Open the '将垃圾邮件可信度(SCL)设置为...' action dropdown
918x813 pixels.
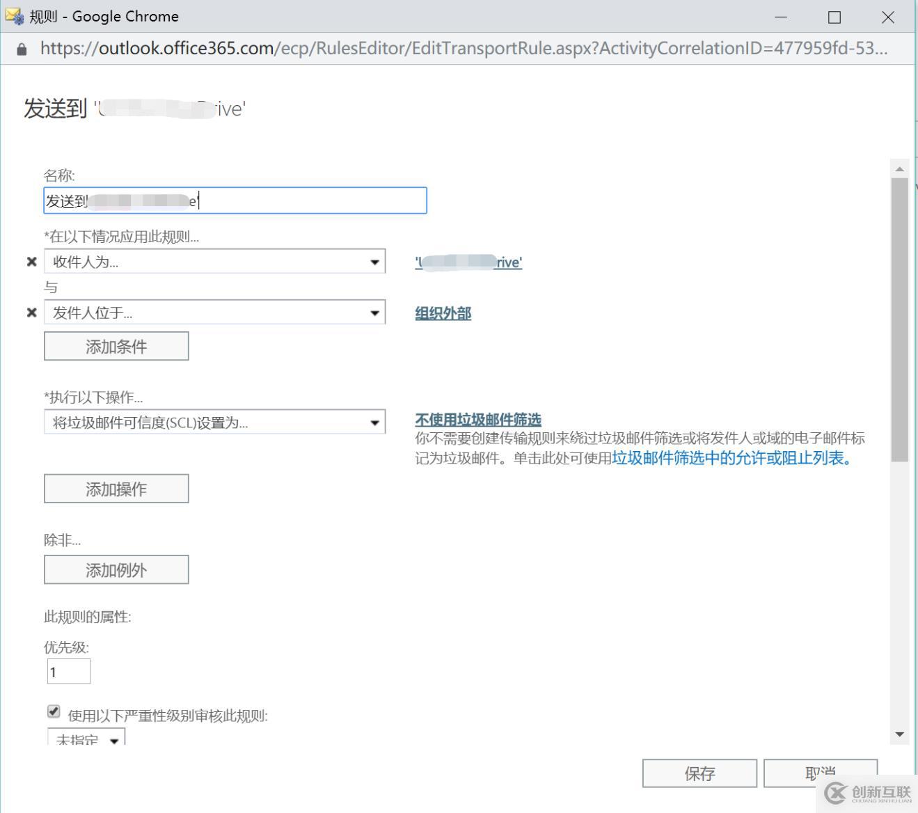coord(214,423)
